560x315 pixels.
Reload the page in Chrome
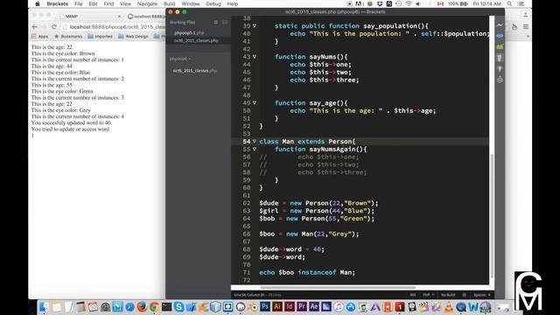pyautogui.click(x=54, y=27)
